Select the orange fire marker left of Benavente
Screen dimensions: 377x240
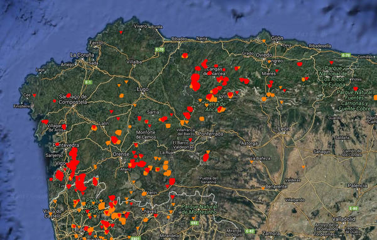[x=263, y=188]
